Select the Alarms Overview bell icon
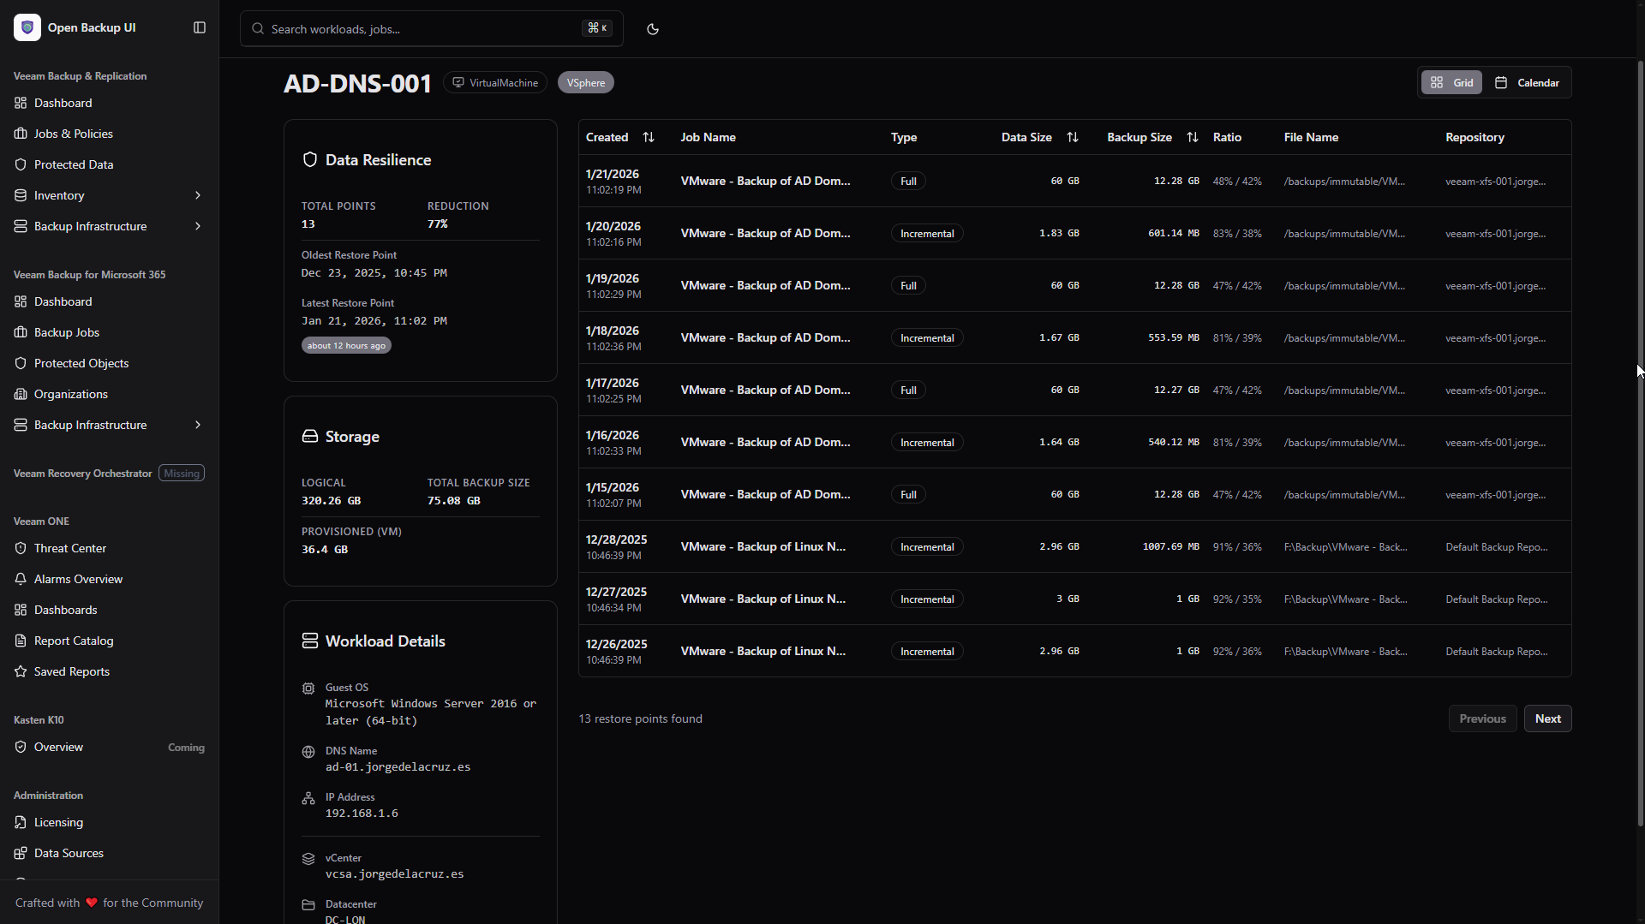The image size is (1645, 924). (x=21, y=579)
